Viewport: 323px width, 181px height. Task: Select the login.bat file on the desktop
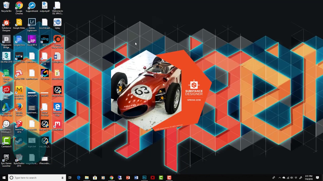point(32,143)
